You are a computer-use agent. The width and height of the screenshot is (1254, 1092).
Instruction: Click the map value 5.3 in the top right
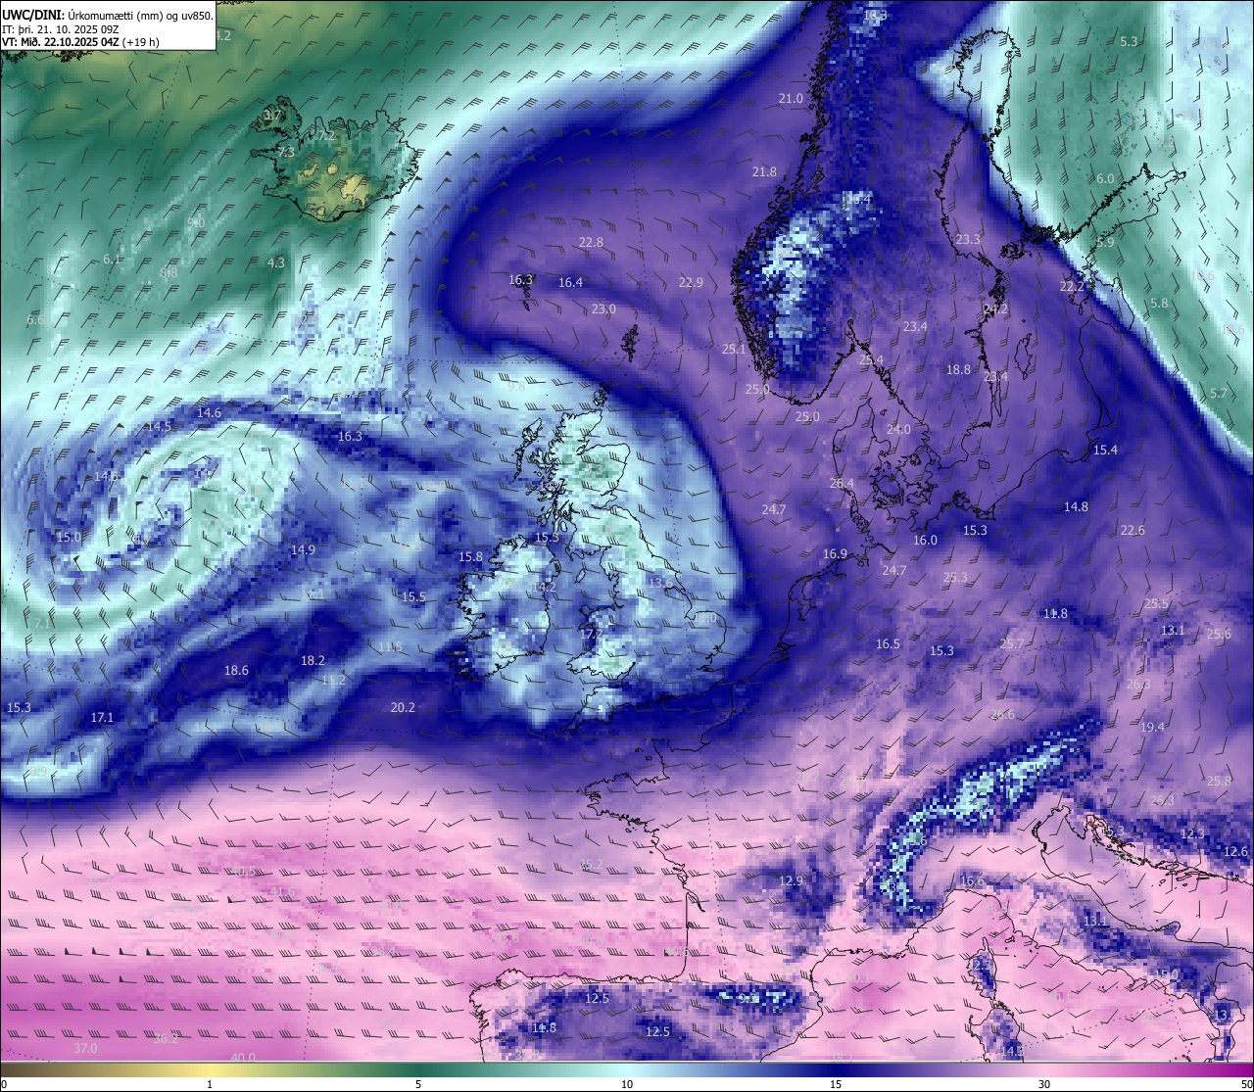coord(1129,41)
